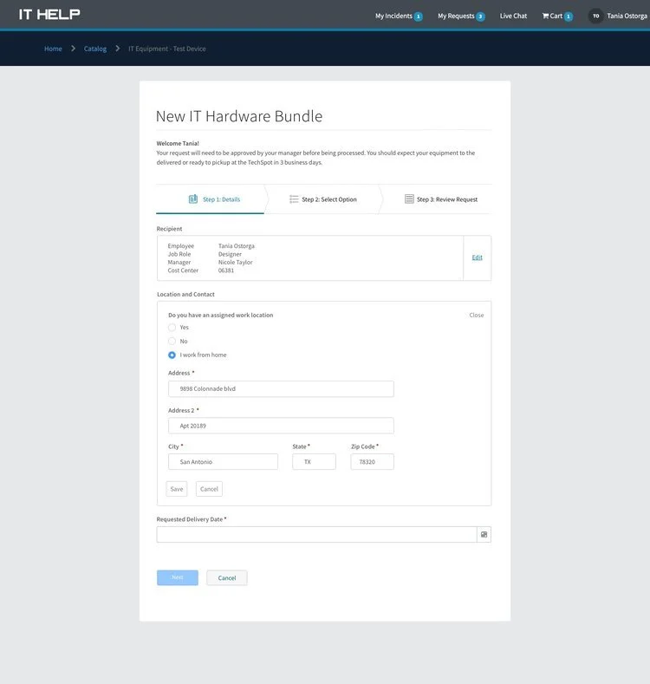This screenshot has height=684, width=650.
Task: Click the IT Equipment - Test Device breadcrumb
Action: coord(166,49)
